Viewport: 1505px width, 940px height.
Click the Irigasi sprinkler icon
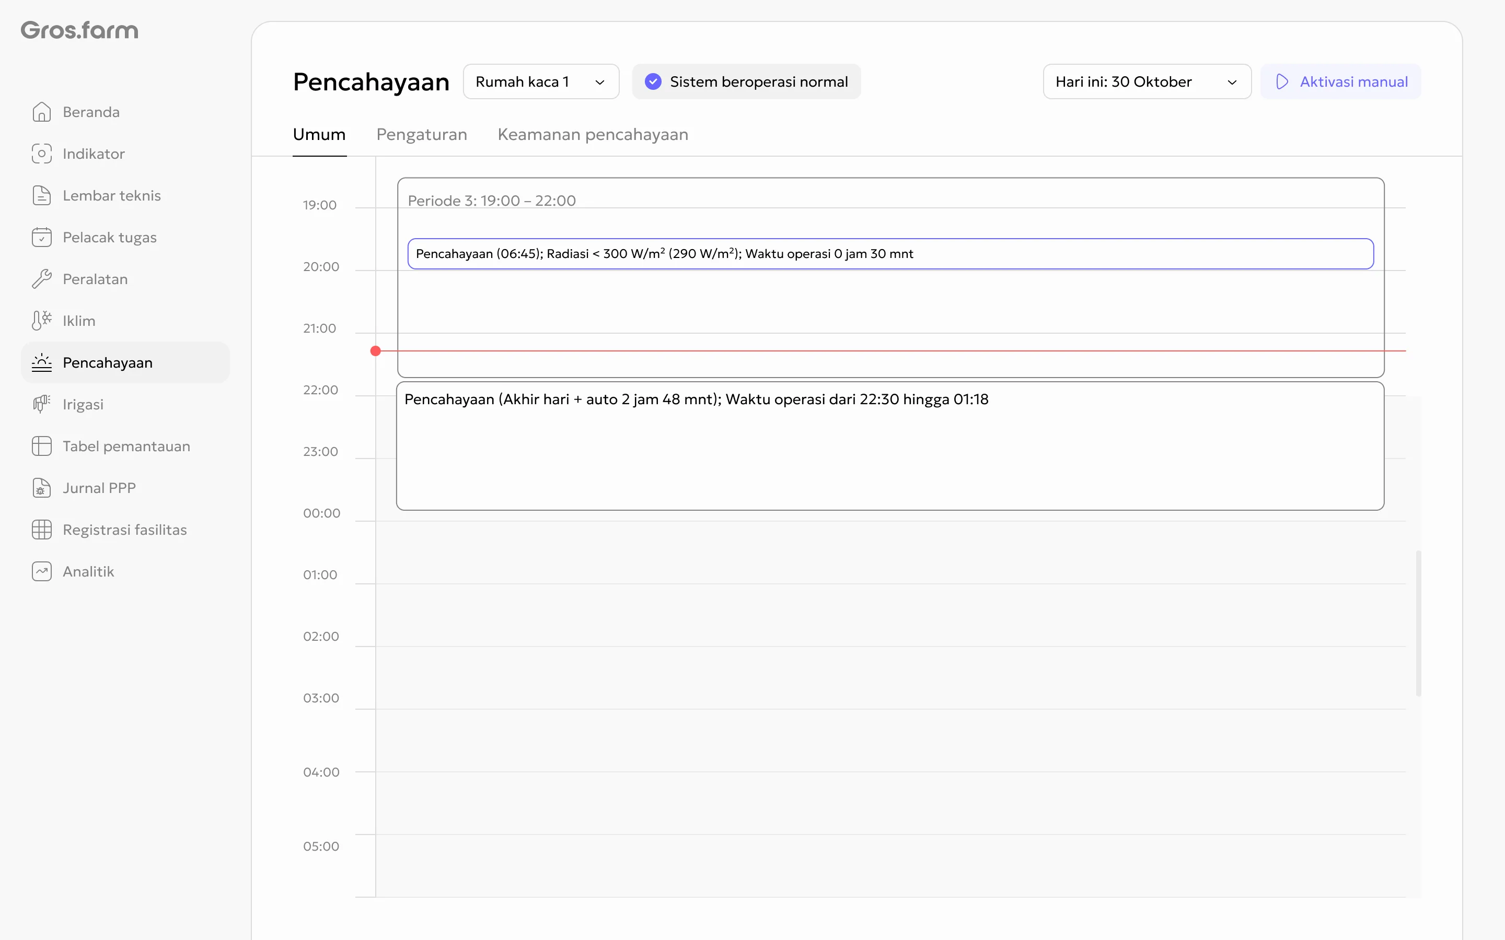(x=42, y=404)
